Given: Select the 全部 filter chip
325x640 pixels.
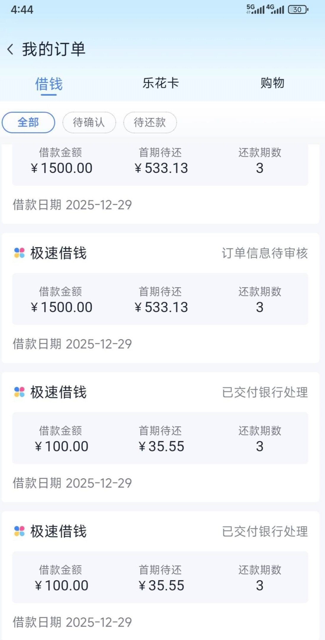Looking at the screenshot, I should coord(28,122).
